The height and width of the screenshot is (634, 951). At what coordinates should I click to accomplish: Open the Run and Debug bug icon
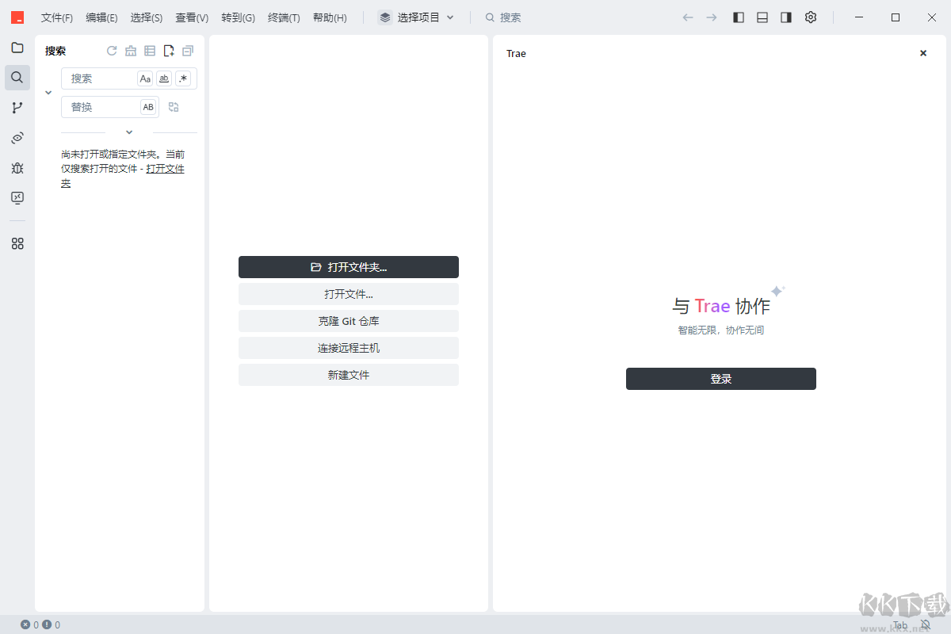point(17,168)
